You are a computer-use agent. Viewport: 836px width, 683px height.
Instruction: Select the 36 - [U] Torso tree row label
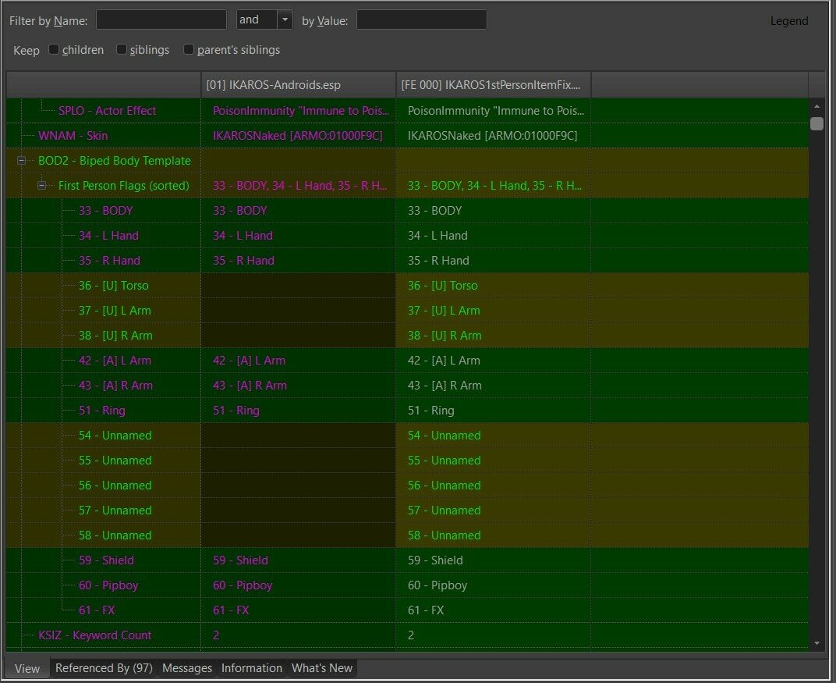coord(114,286)
